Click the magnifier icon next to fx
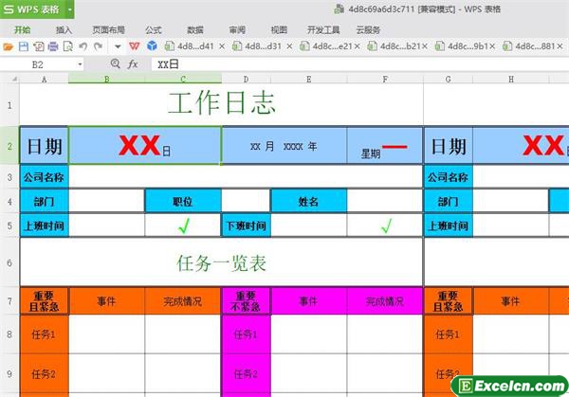The width and height of the screenshot is (569, 397). tap(116, 64)
